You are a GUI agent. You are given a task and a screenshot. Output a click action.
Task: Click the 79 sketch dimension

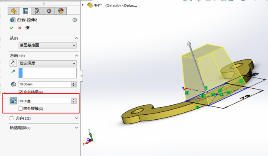(x=245, y=97)
